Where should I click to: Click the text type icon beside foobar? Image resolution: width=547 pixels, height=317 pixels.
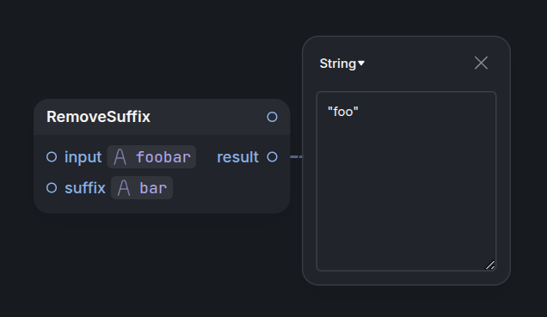[x=120, y=156]
